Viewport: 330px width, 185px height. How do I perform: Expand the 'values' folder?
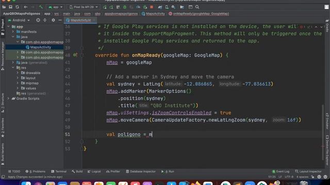tap(18, 88)
